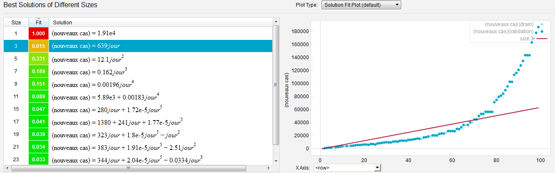
Task: Click size value 23 in the table
Action: (x=16, y=159)
